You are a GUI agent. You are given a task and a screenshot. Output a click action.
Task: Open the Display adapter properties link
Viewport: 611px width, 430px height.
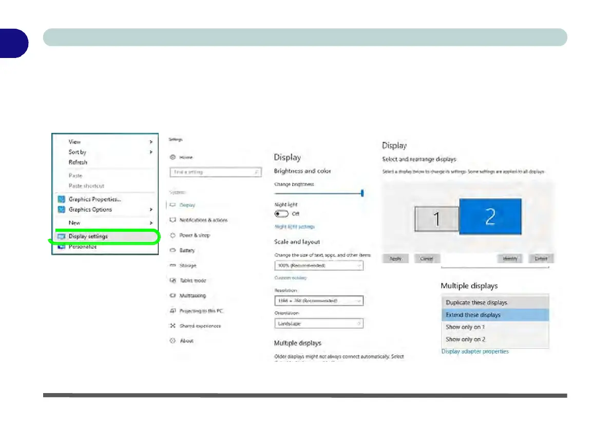coord(475,351)
